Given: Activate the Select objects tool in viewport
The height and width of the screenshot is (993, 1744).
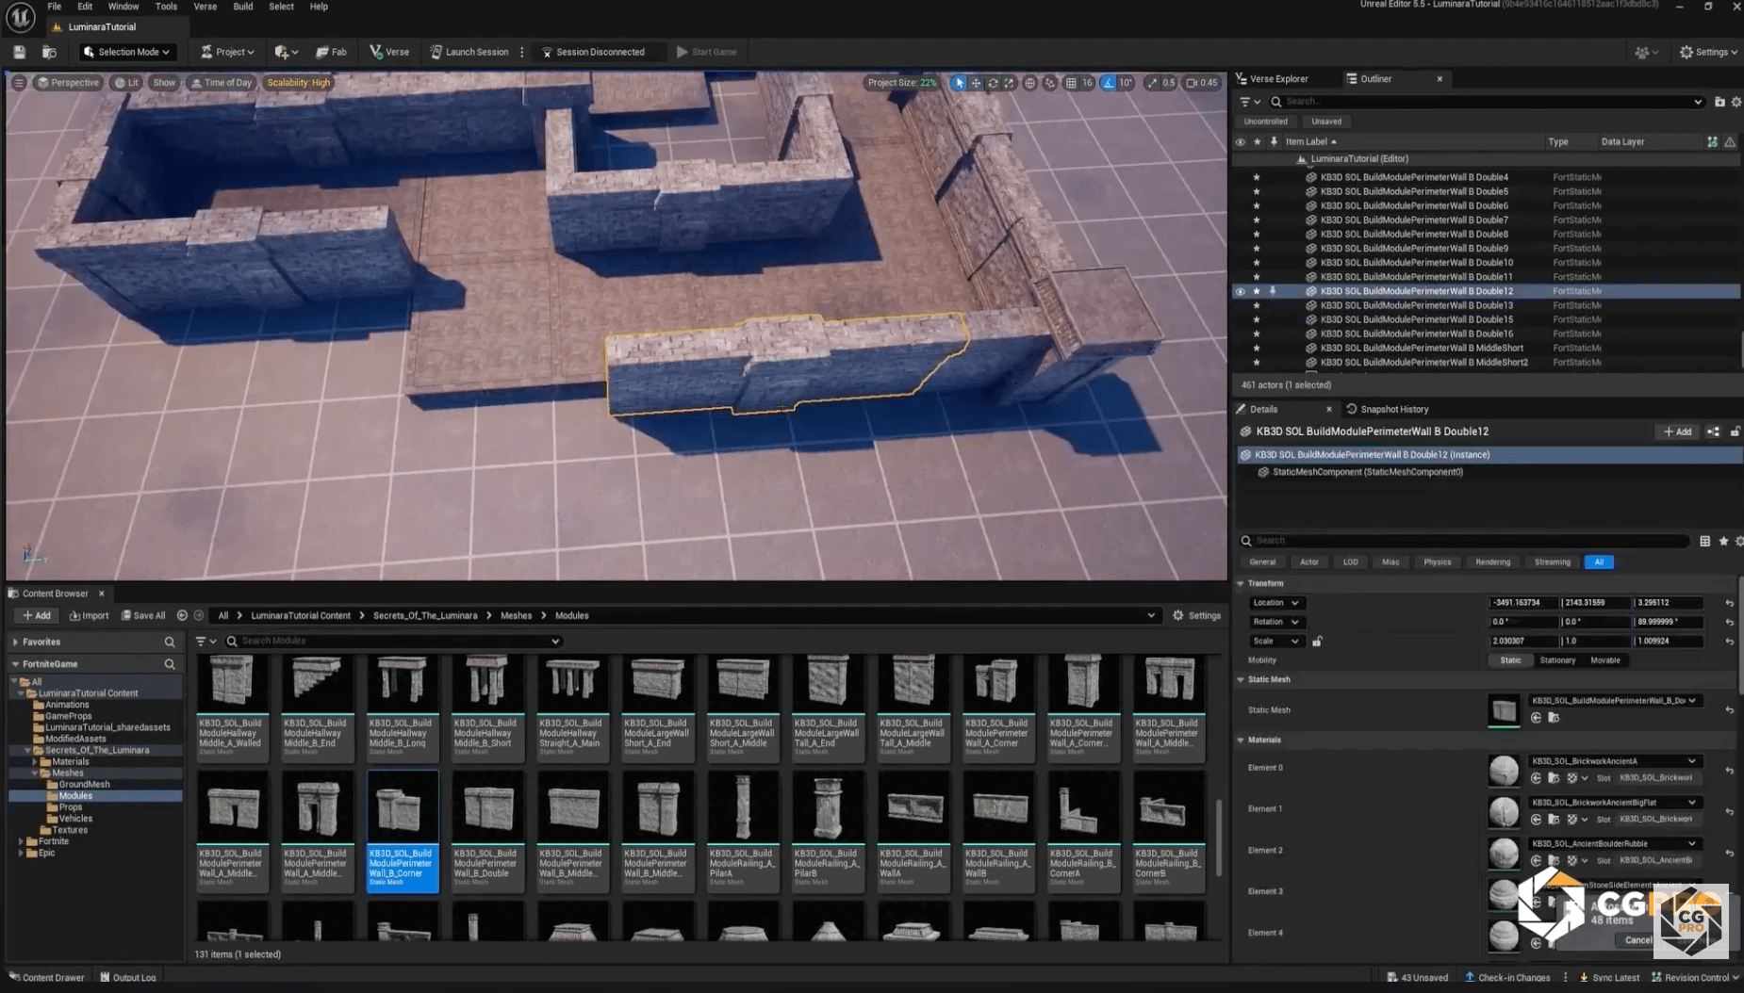Looking at the screenshot, I should point(959,83).
